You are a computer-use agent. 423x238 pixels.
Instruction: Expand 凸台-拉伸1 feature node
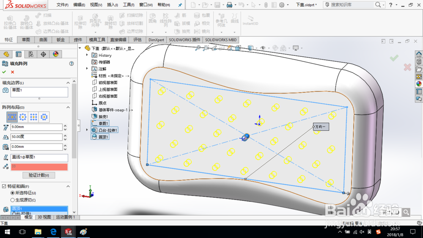[87, 130]
